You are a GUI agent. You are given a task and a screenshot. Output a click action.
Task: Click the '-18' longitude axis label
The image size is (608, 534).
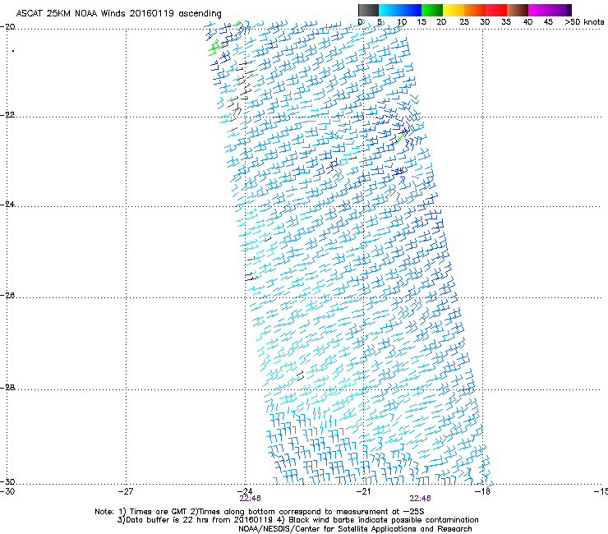pyautogui.click(x=482, y=491)
